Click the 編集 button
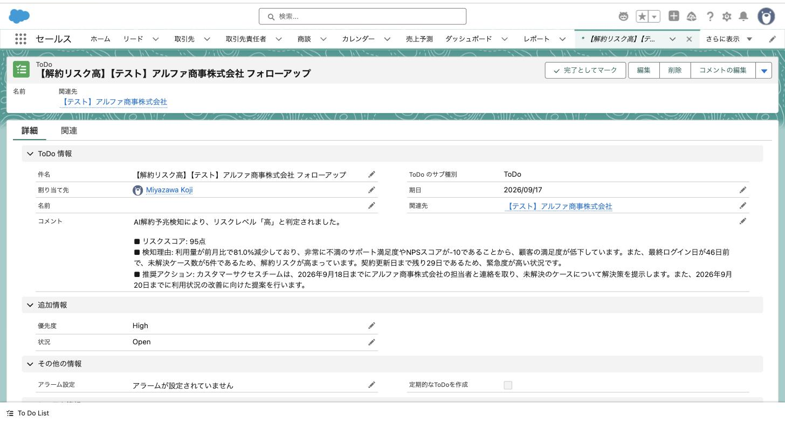This screenshot has width=785, height=423. tap(644, 70)
